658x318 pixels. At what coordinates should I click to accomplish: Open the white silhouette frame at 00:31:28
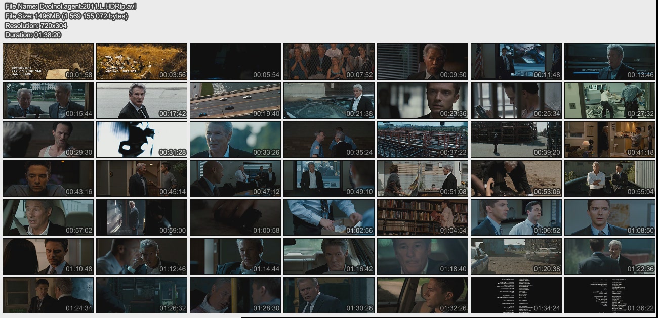pyautogui.click(x=142, y=140)
